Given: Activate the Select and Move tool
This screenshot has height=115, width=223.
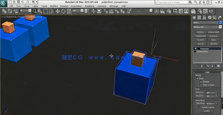Looking at the screenshot, I should [x=58, y=11].
